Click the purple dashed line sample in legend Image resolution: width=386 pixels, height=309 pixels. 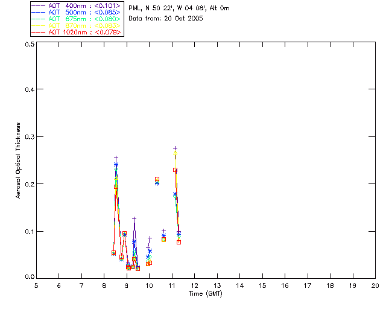click(x=39, y=5)
